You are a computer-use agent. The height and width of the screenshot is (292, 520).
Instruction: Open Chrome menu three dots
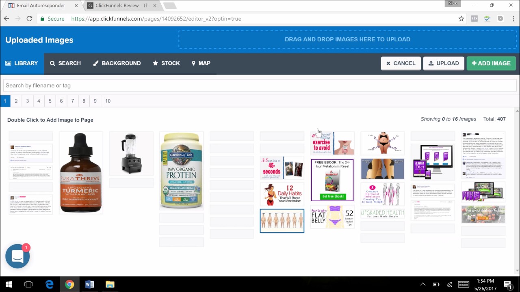(x=513, y=19)
